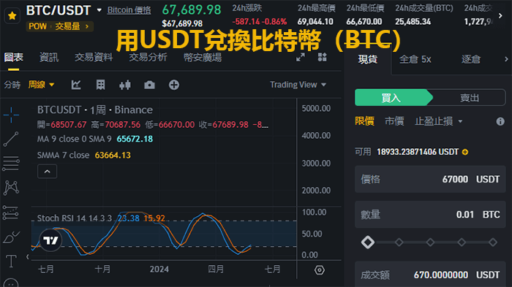Add USDT funds with plus coin icon

[x=465, y=152]
